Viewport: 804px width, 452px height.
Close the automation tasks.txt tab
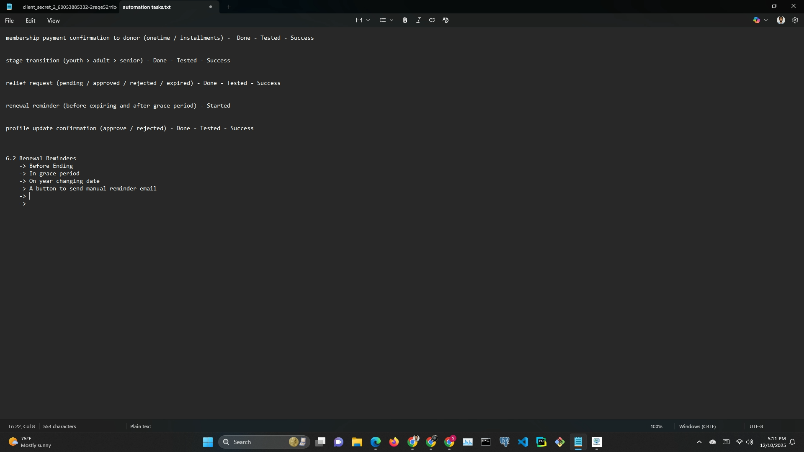pyautogui.click(x=211, y=7)
